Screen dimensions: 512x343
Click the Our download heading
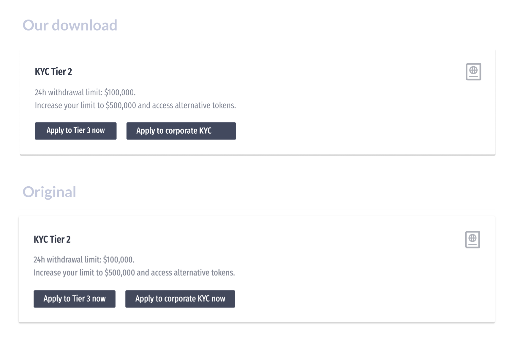pyautogui.click(x=70, y=25)
